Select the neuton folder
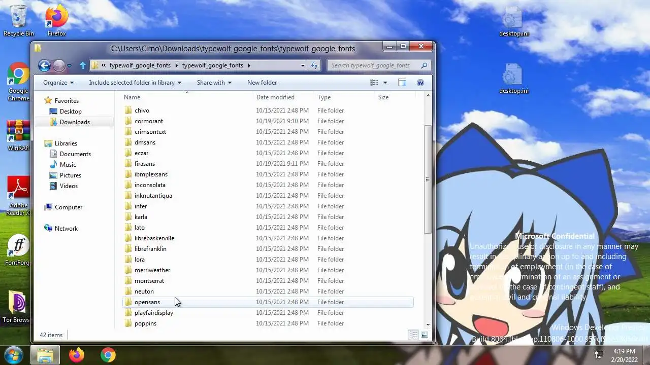650x365 pixels. point(144,291)
